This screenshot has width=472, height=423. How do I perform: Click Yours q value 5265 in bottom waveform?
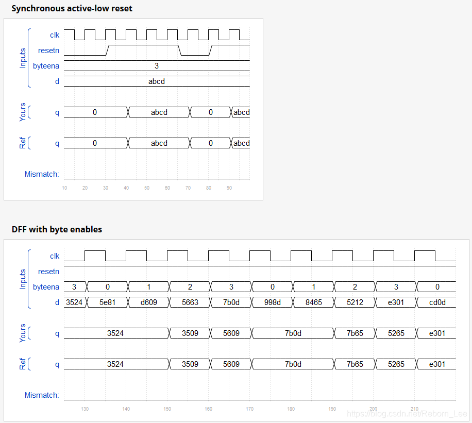click(396, 333)
